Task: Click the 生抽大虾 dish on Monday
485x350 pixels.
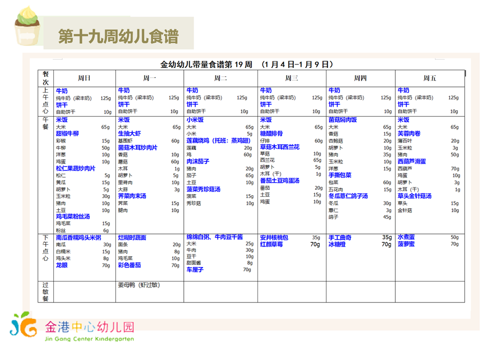Action: [129, 133]
